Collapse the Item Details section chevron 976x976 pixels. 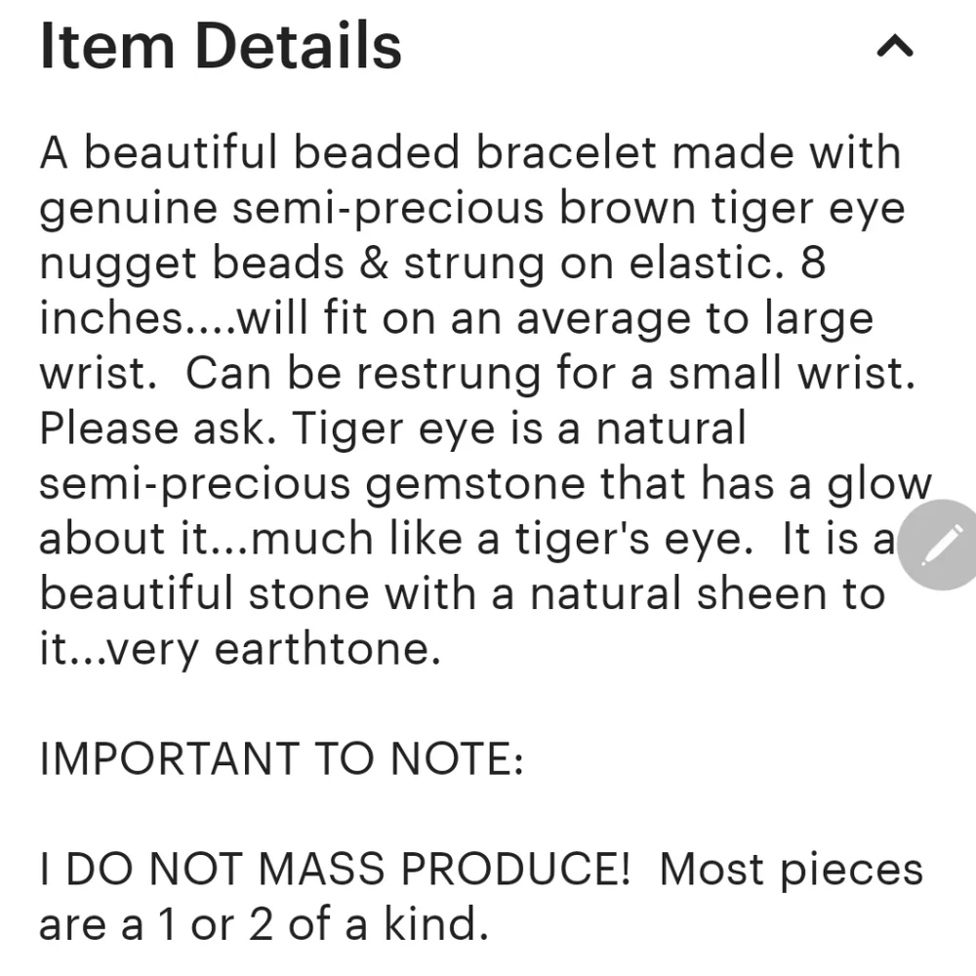click(x=895, y=46)
